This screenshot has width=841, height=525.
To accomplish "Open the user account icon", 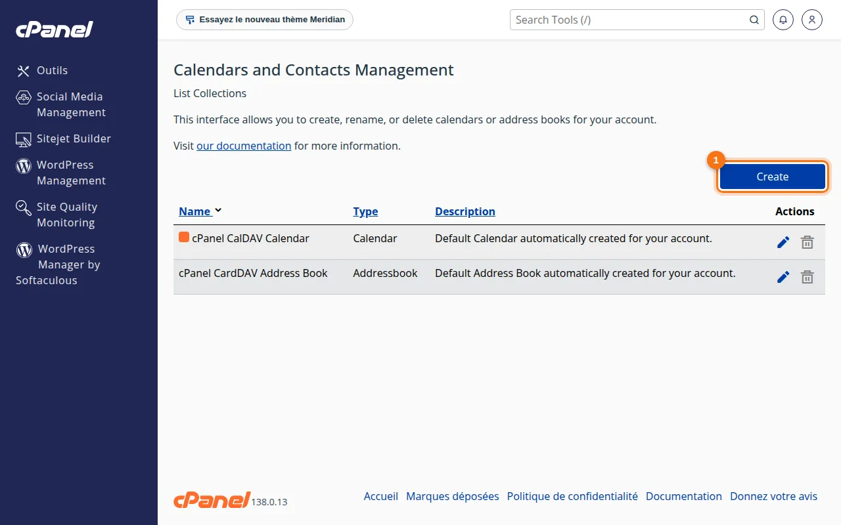I will 812,20.
